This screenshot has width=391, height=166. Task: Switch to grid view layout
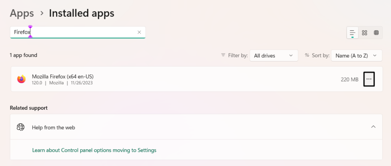point(364,32)
